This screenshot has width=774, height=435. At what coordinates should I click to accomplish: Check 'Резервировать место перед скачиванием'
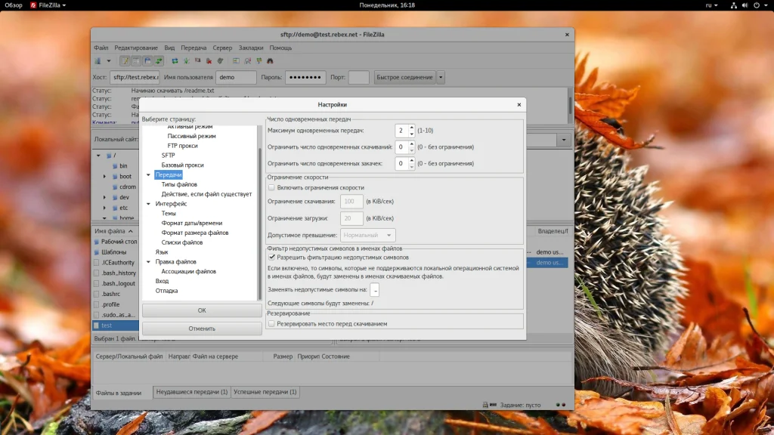[272, 323]
